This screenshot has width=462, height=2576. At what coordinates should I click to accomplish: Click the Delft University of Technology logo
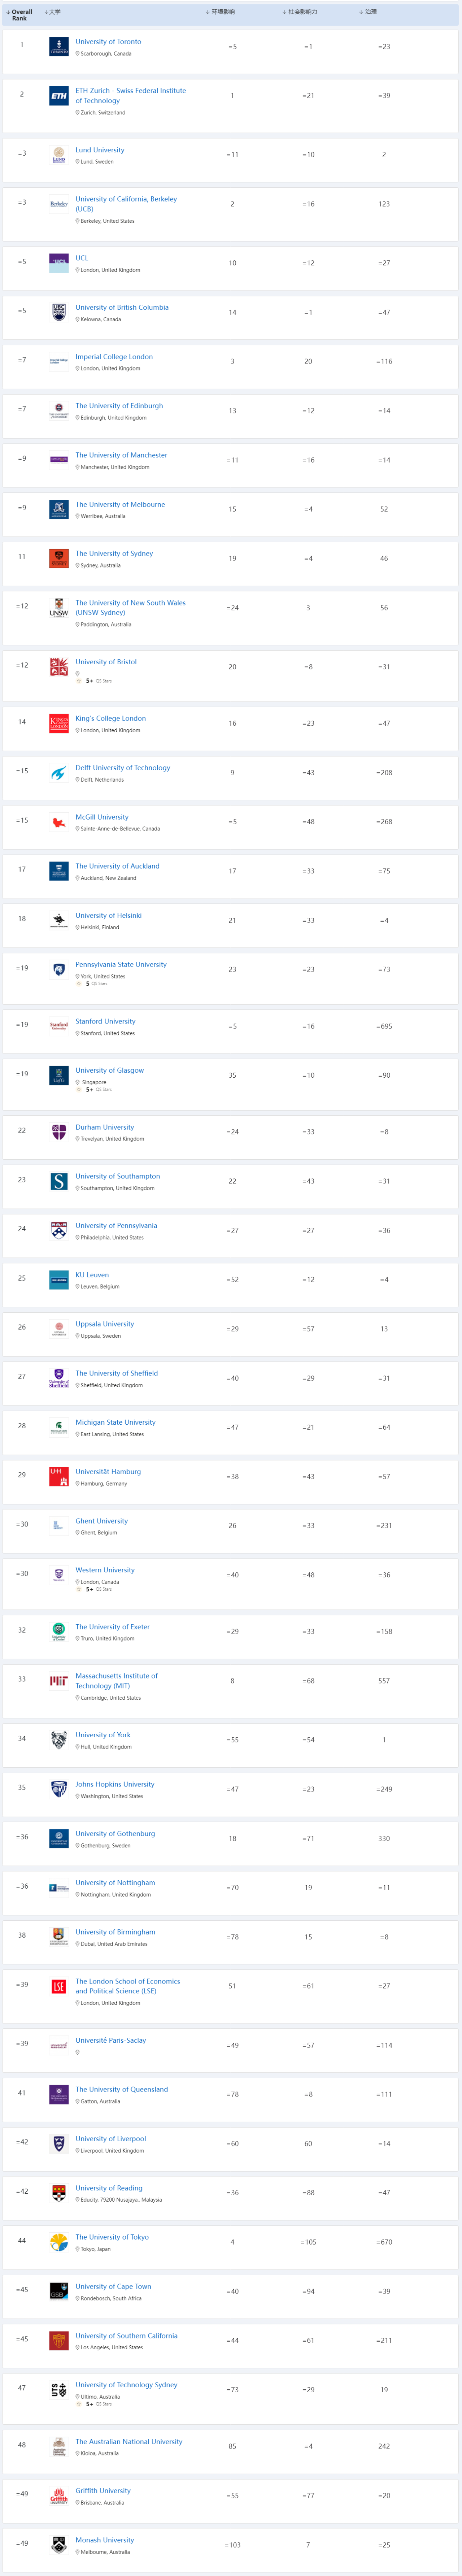point(59,773)
